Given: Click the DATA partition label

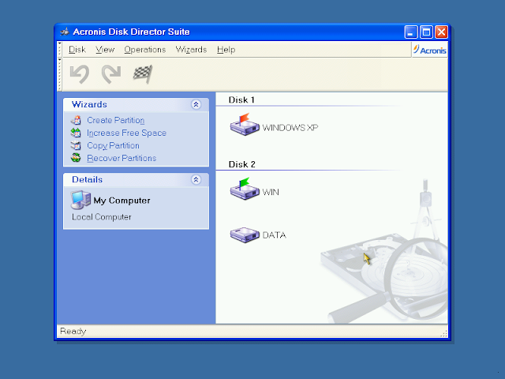Looking at the screenshot, I should [x=274, y=235].
